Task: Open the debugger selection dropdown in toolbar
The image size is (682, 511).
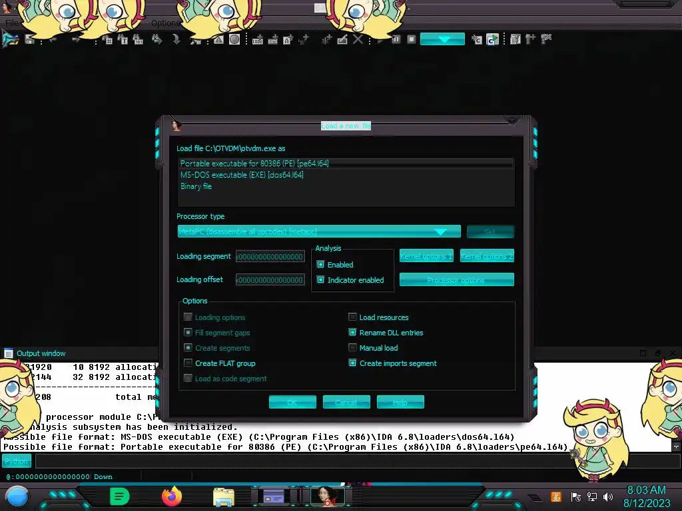Action: tap(442, 39)
